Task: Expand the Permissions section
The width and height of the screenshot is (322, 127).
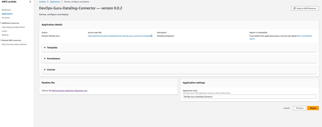Action: [179, 59]
